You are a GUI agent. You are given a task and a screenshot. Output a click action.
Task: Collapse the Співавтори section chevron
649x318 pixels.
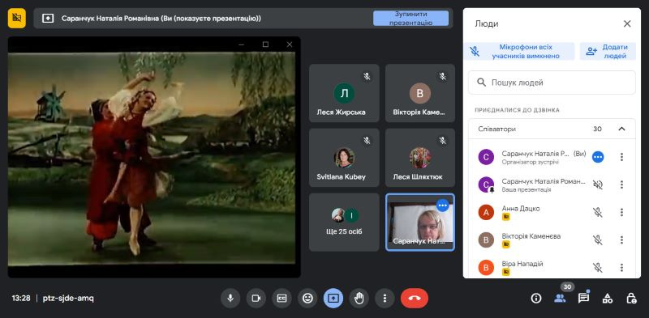[x=621, y=129]
